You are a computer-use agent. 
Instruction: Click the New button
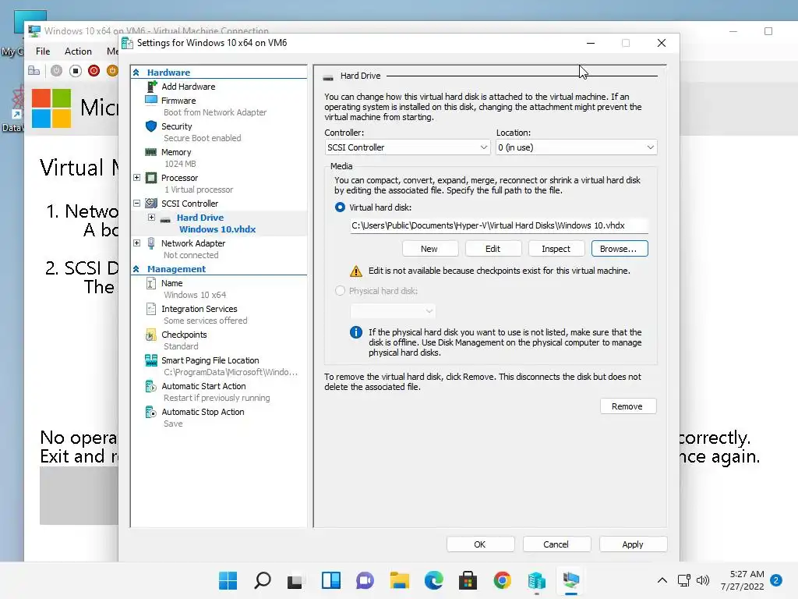[x=429, y=249]
